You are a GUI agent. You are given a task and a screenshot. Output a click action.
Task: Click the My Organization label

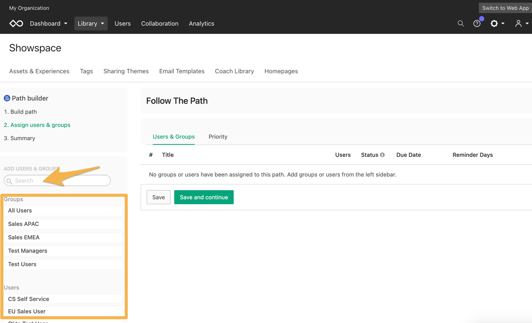(29, 8)
